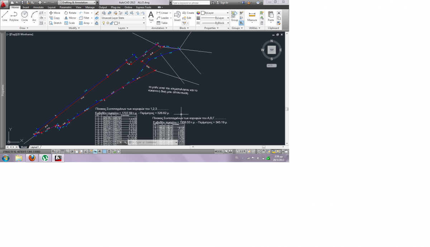Toggle MODEL space button in status bar
Screen dimensions: 430x247
(219, 152)
